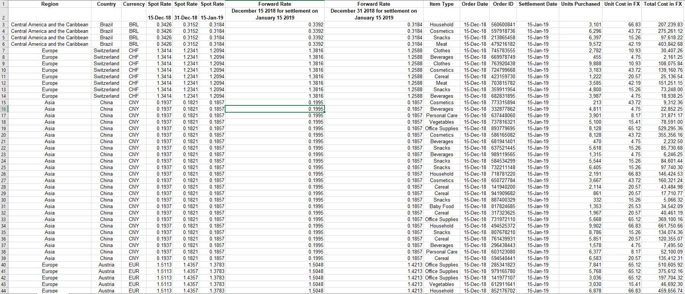
Task: Click the EUR currency cell in row 44
Action: coord(134,291)
